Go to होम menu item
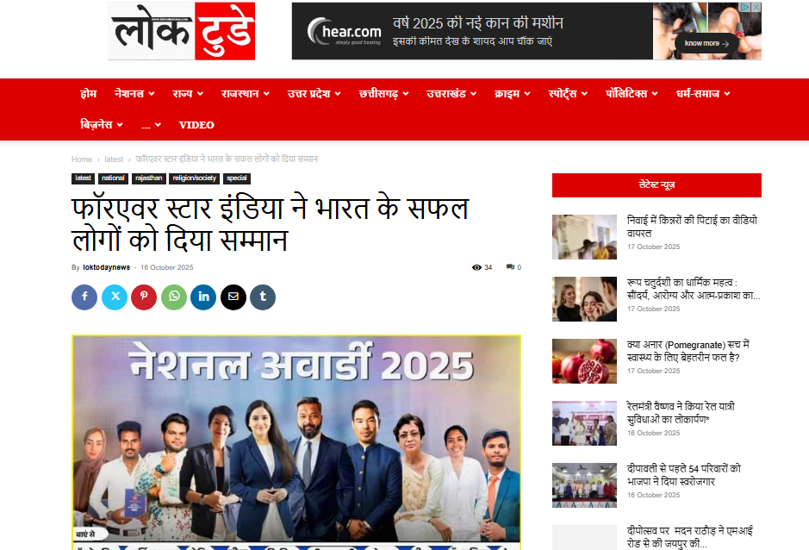 click(88, 93)
